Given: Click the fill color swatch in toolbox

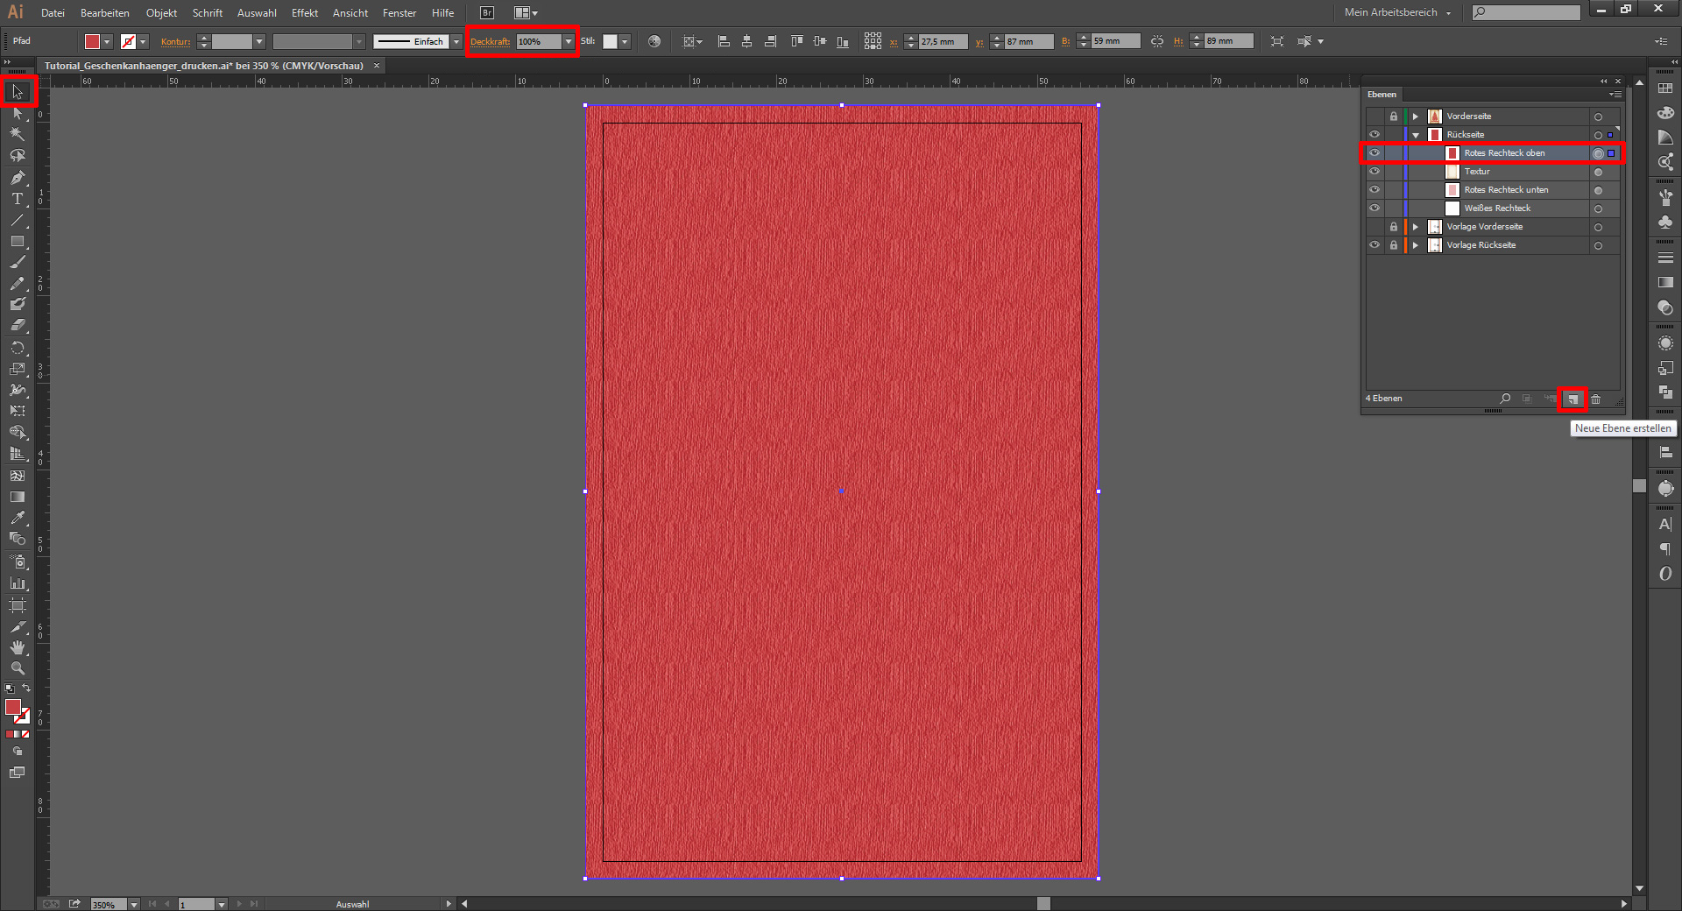Looking at the screenshot, I should point(13,707).
